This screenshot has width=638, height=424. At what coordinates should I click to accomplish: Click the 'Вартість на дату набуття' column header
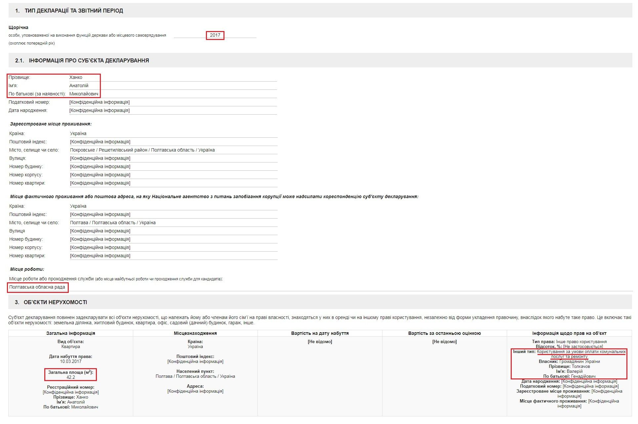(x=320, y=333)
